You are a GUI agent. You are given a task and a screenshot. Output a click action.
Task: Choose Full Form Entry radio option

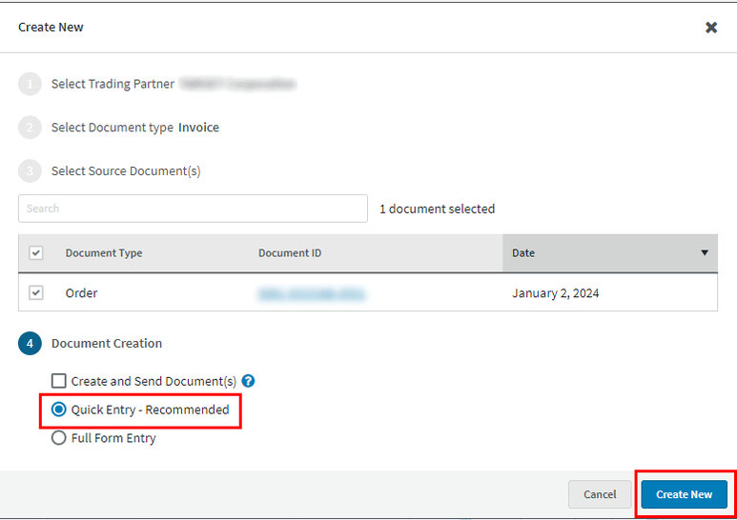[x=59, y=438]
